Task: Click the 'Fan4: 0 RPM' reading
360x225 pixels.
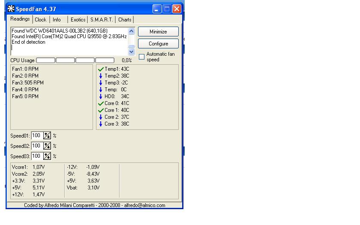Action: tap(25, 90)
